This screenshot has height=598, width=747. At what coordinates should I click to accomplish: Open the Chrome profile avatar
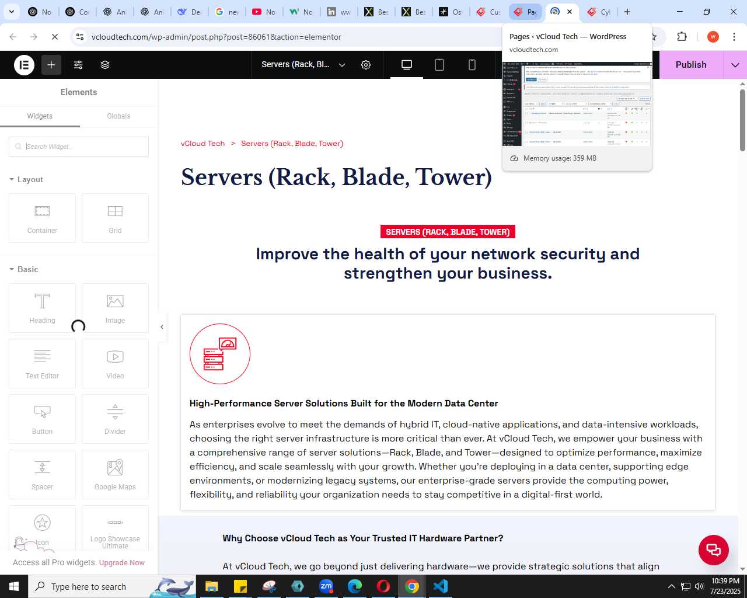(713, 37)
